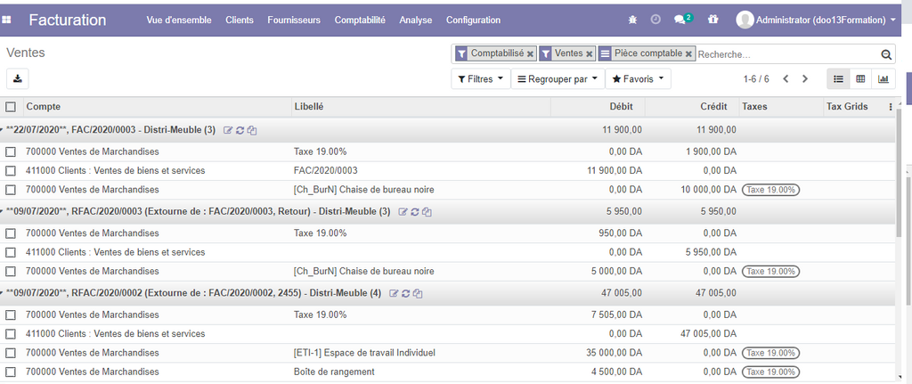Tick checkbox for first Taxe 19.00% line

(11, 151)
